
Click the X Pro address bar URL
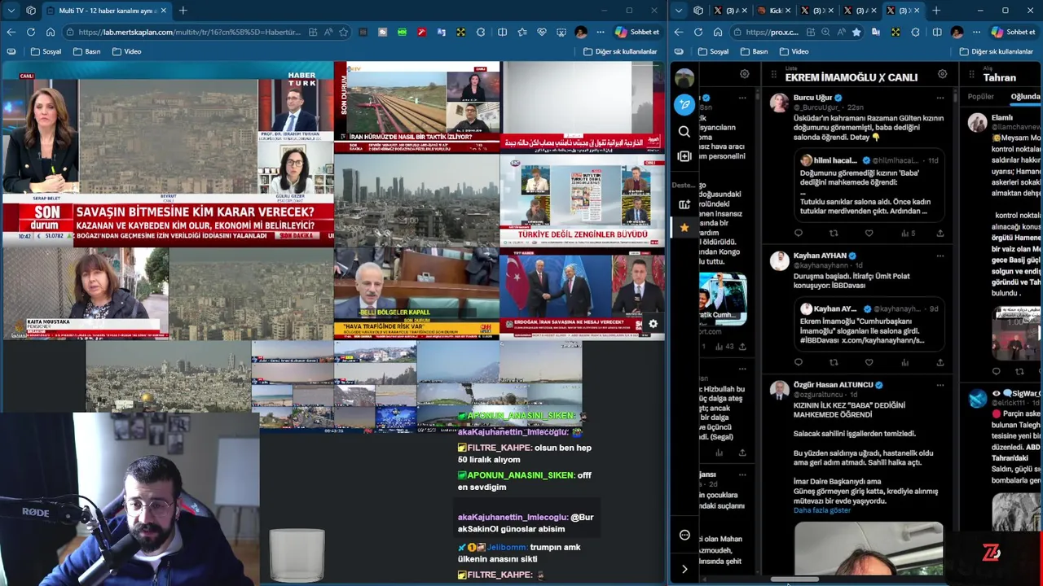[771, 32]
